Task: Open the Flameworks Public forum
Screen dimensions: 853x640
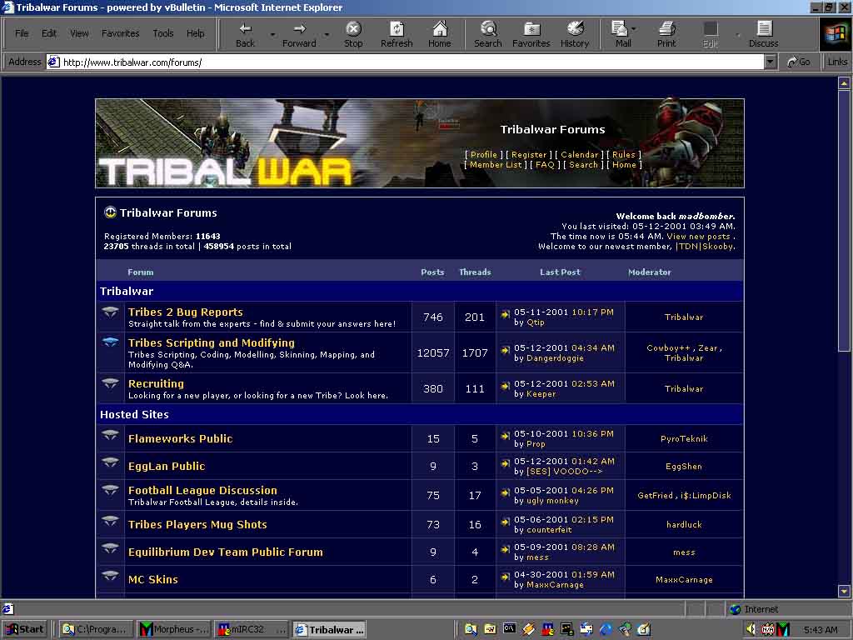Action: pos(180,438)
